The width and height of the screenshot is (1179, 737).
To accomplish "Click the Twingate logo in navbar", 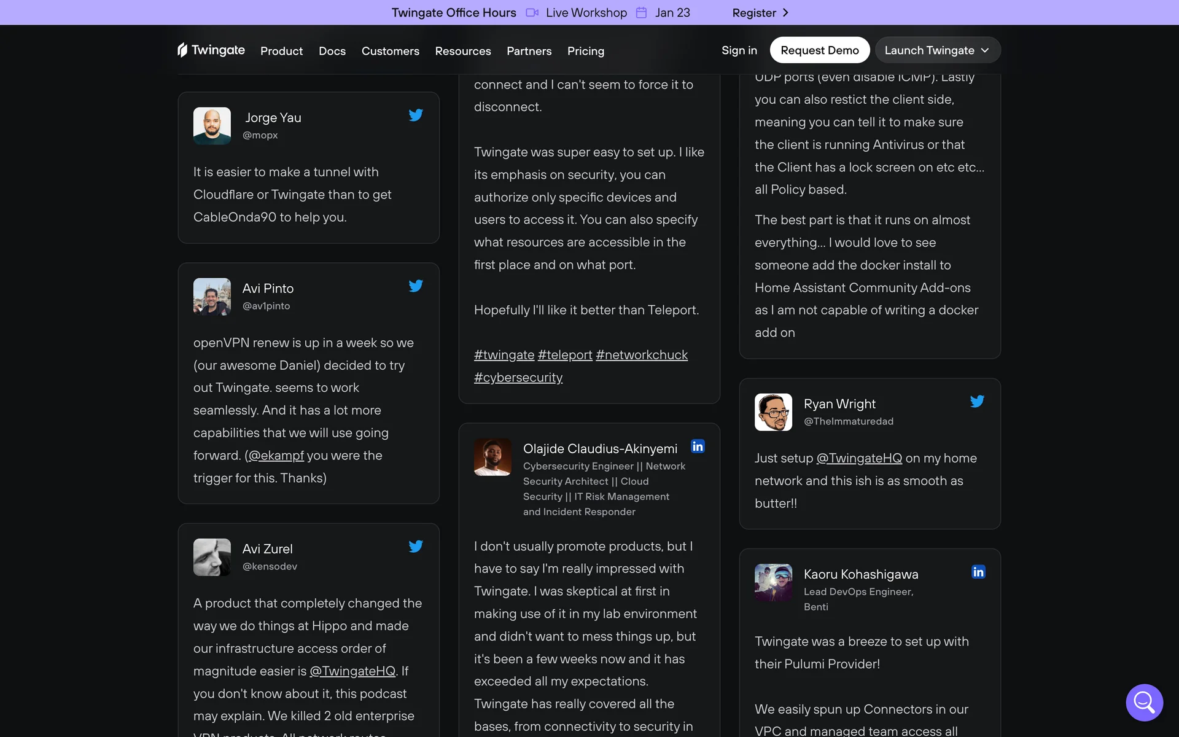I will click(x=211, y=50).
